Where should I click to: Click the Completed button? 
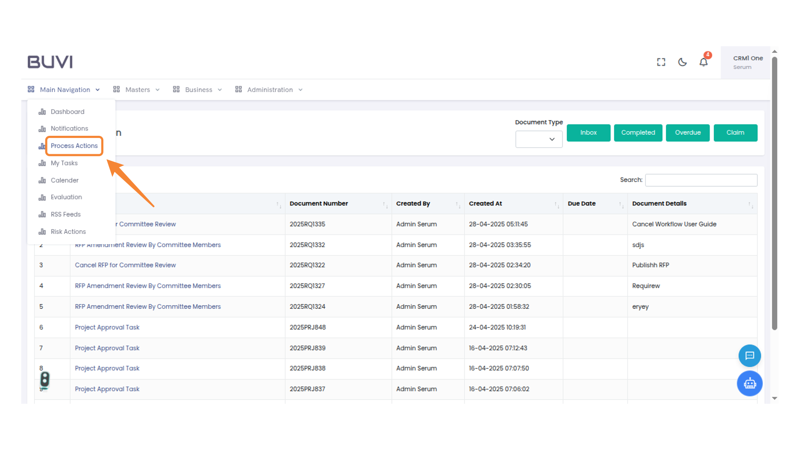pos(638,132)
